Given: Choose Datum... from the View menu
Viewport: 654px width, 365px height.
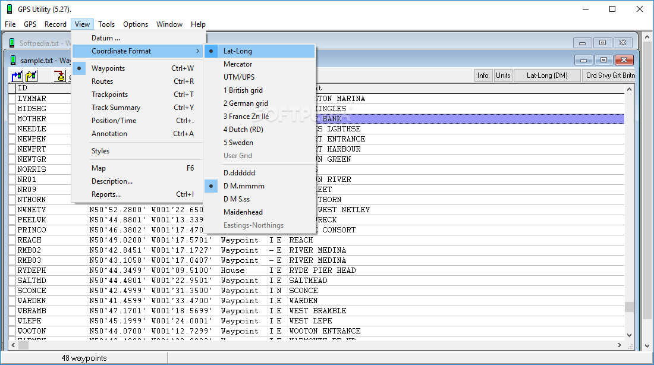Looking at the screenshot, I should tap(138, 38).
